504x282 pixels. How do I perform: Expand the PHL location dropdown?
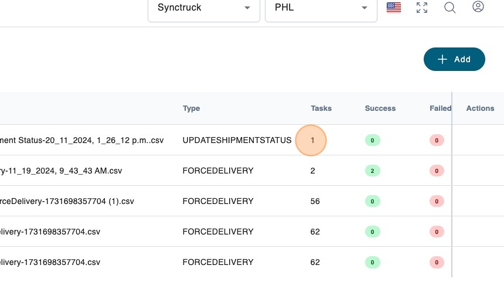[x=321, y=8]
